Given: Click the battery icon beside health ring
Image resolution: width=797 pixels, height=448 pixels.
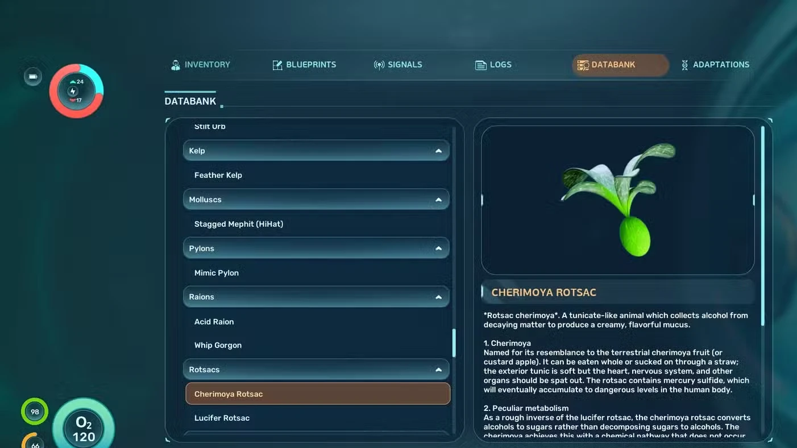Looking at the screenshot, I should [32, 77].
